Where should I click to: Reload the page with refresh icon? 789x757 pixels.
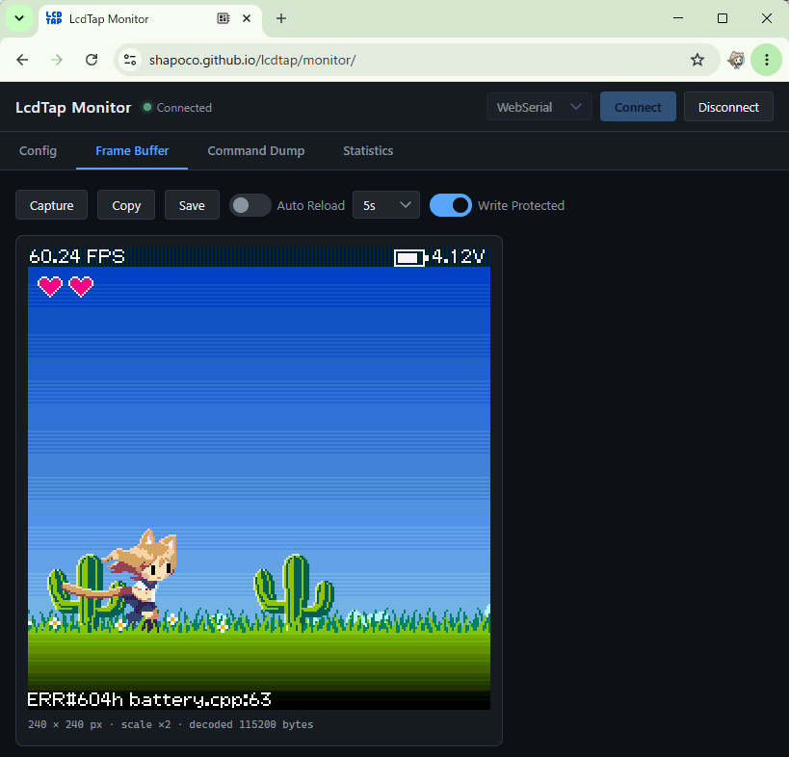pyautogui.click(x=92, y=60)
